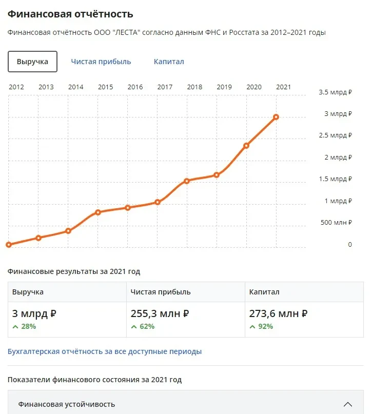Click the ninth chart marker for 2020
This screenshot has height=414, width=372.
click(x=246, y=146)
